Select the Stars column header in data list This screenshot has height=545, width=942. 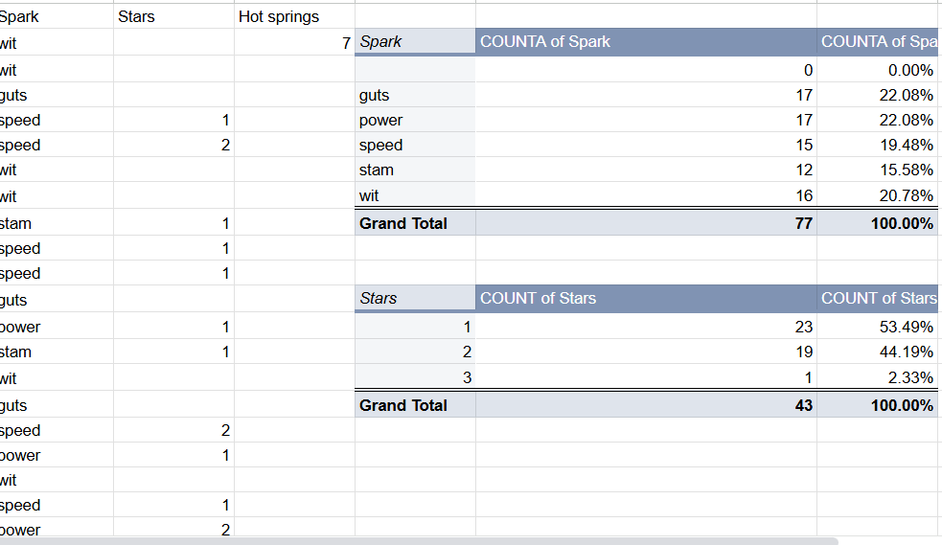(173, 16)
